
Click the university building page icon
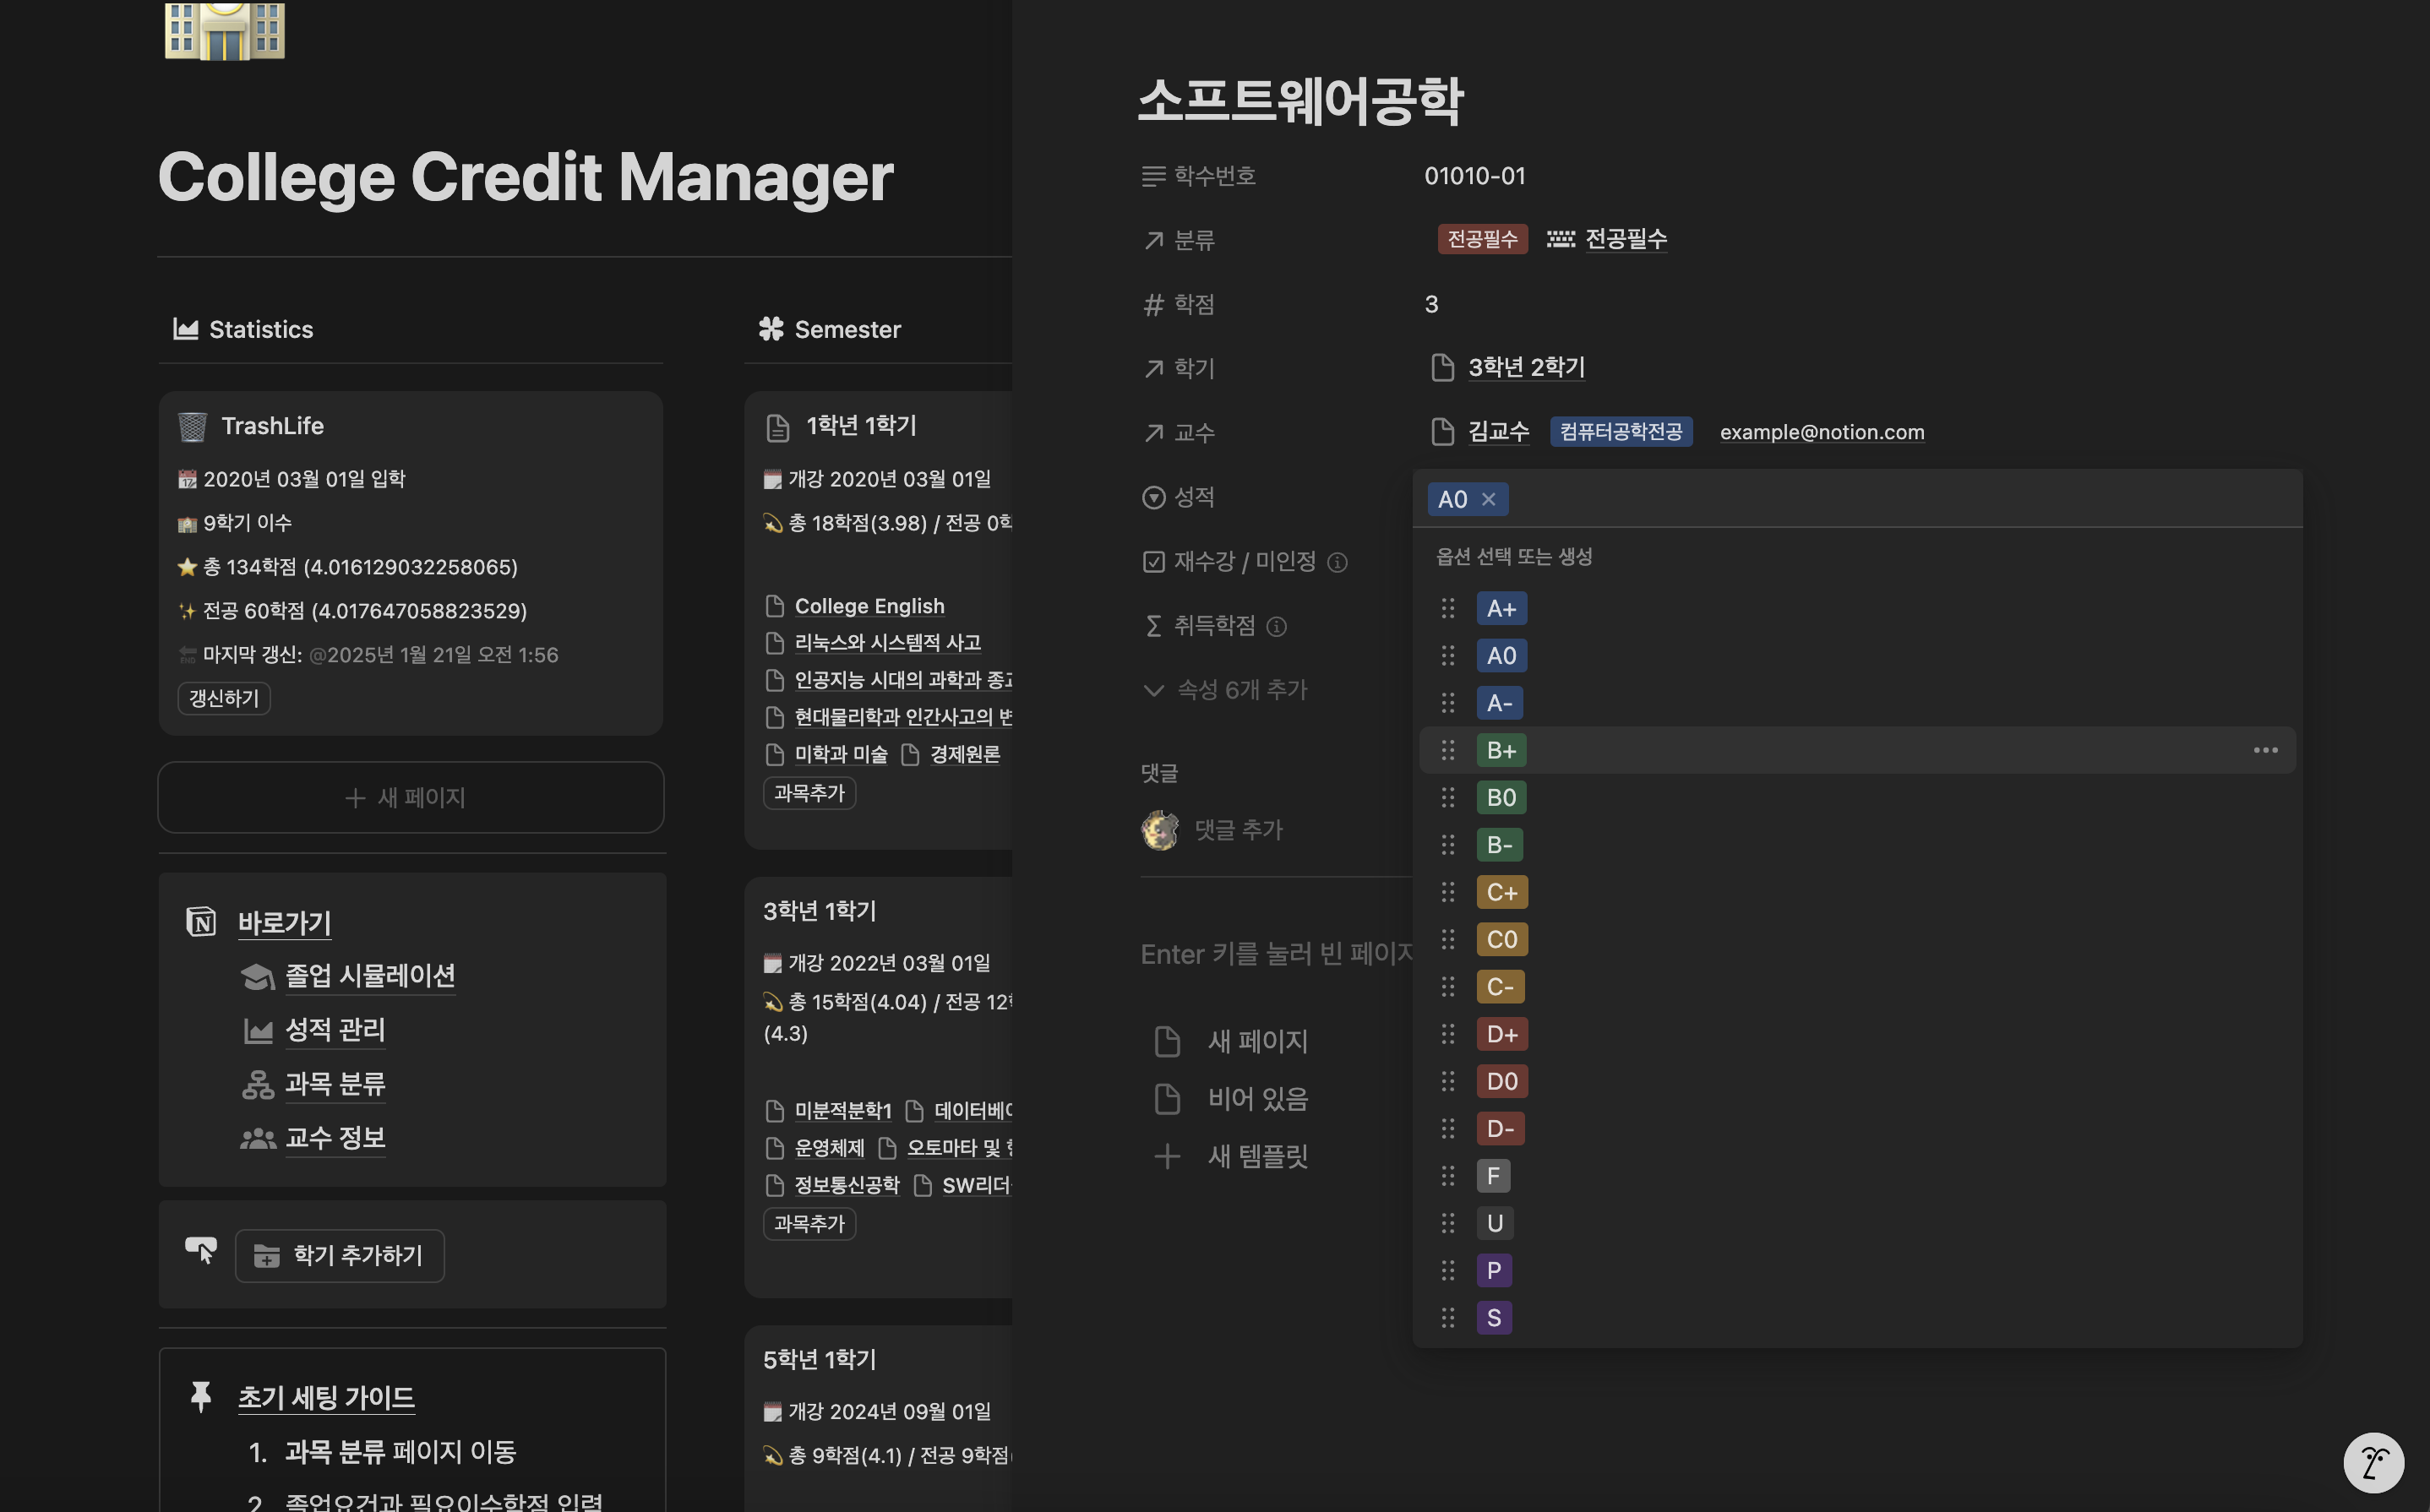point(225,30)
